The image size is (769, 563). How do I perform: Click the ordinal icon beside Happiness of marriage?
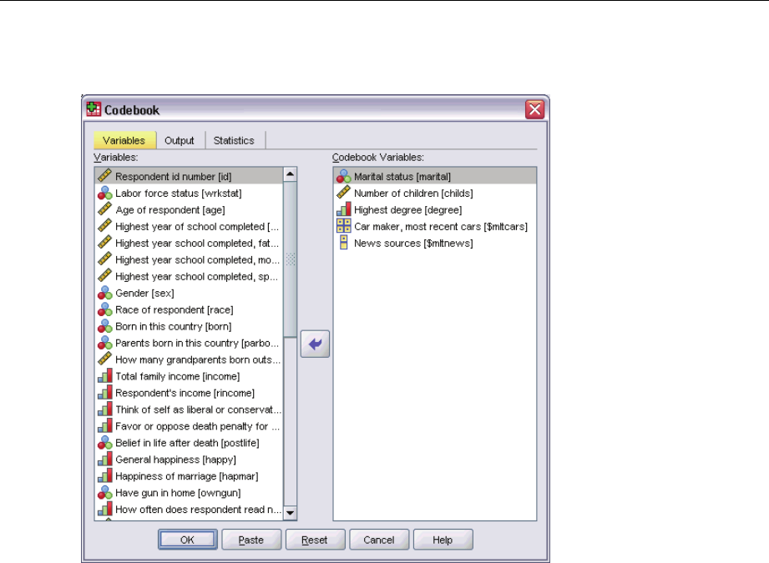pos(104,476)
